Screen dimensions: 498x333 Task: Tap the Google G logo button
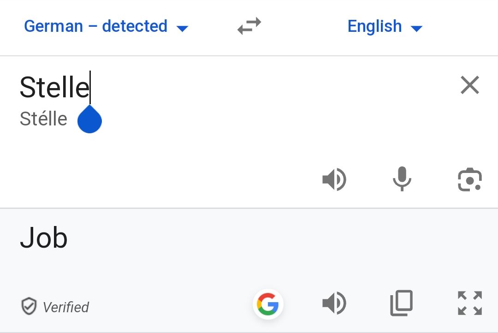pos(268,304)
